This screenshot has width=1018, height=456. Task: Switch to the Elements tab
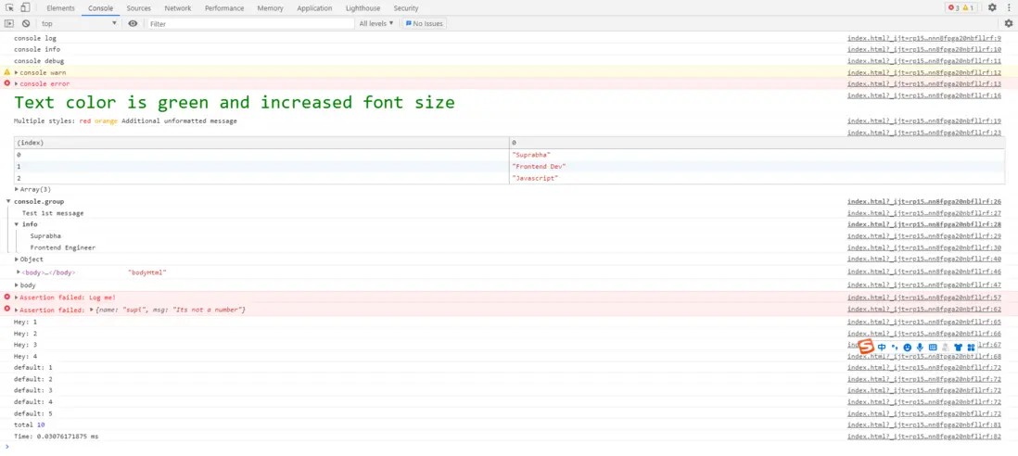(60, 7)
